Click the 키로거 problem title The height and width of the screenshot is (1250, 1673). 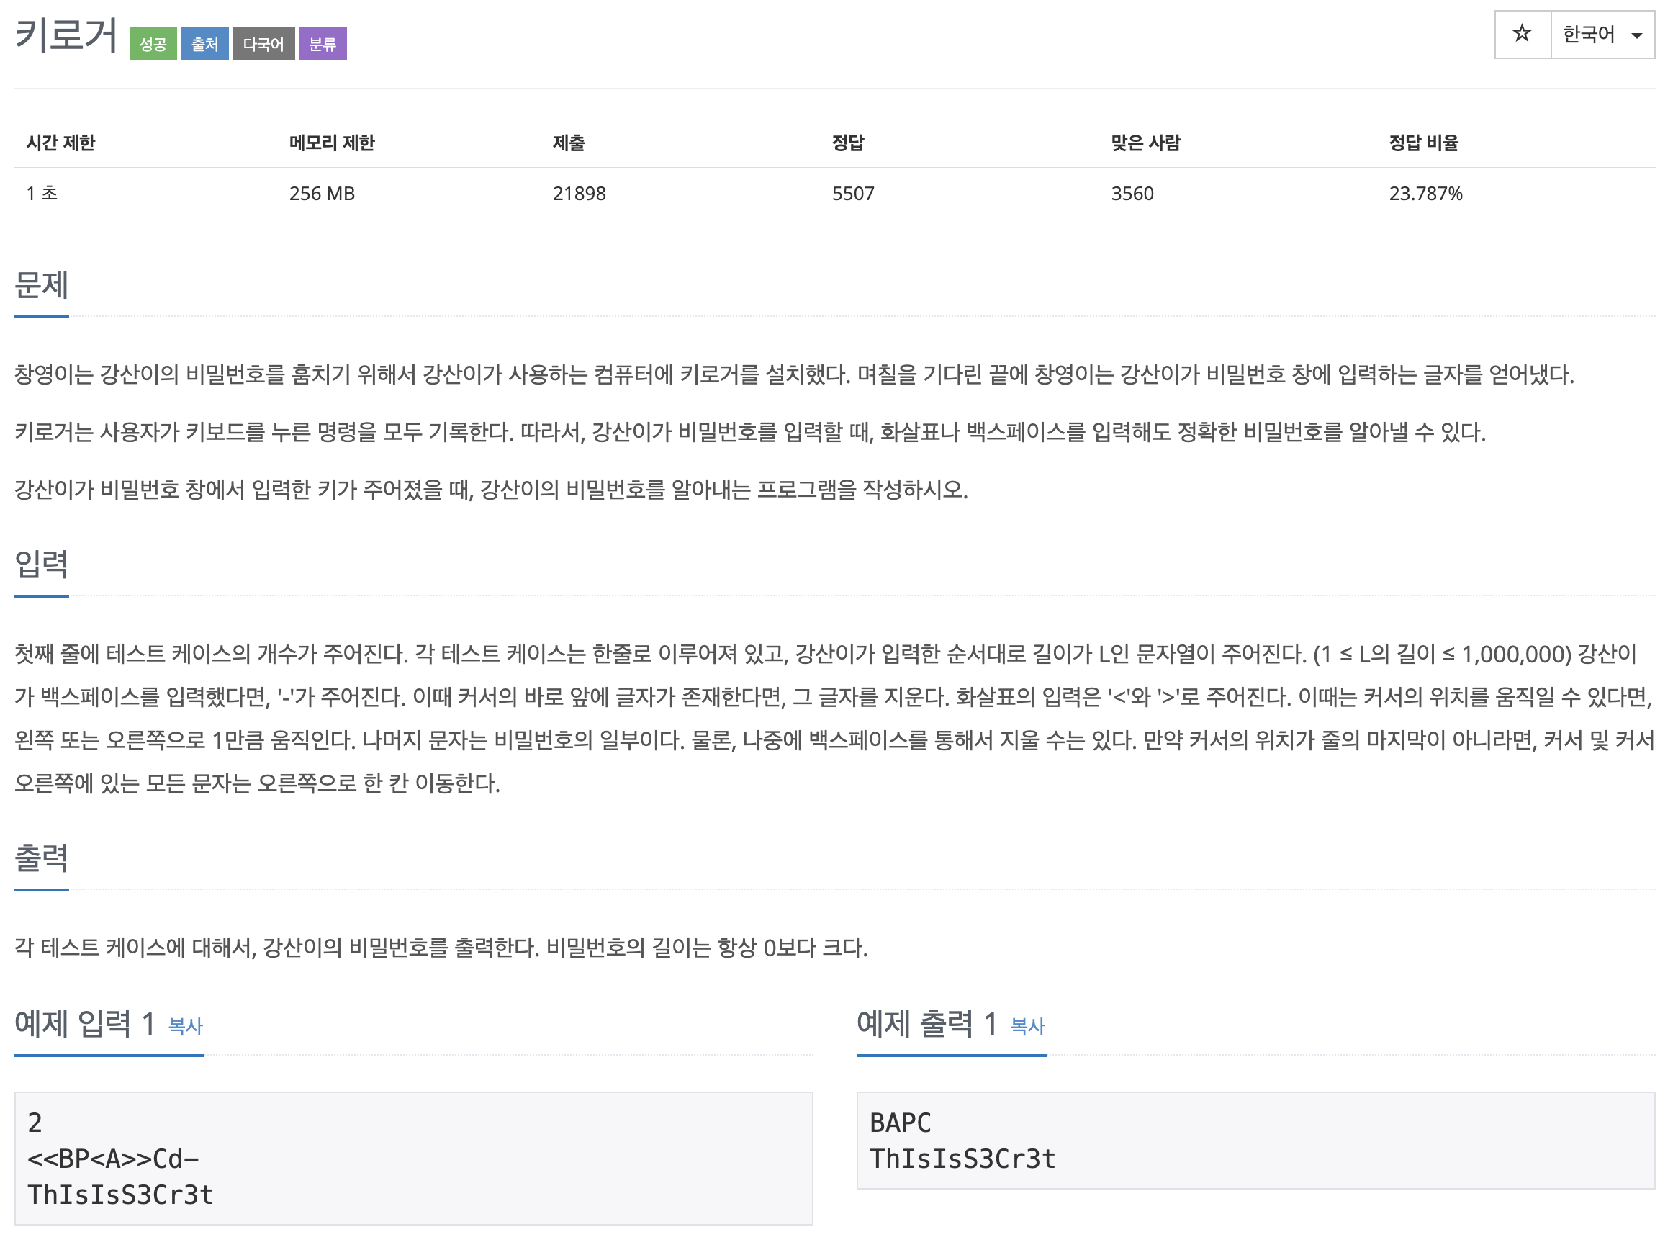coord(66,35)
